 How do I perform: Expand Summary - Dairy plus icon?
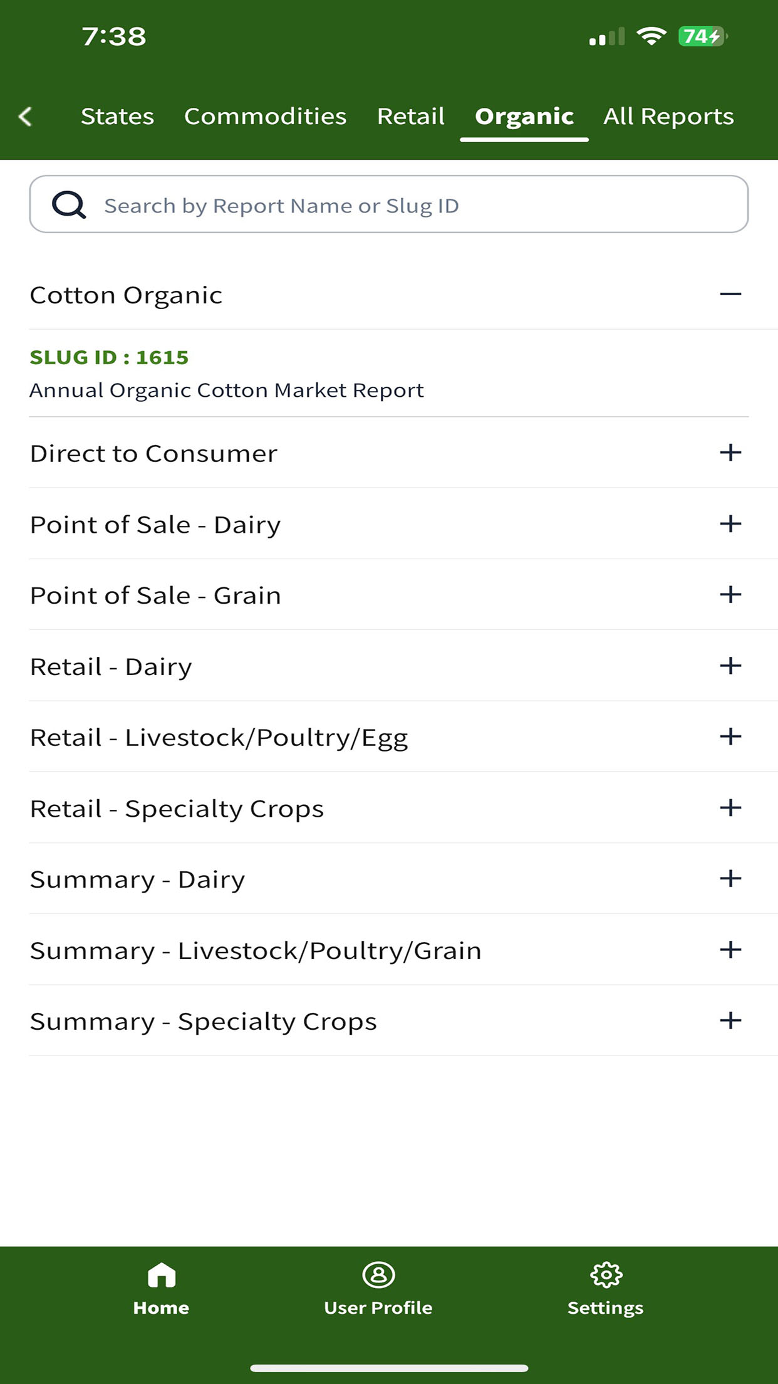730,878
